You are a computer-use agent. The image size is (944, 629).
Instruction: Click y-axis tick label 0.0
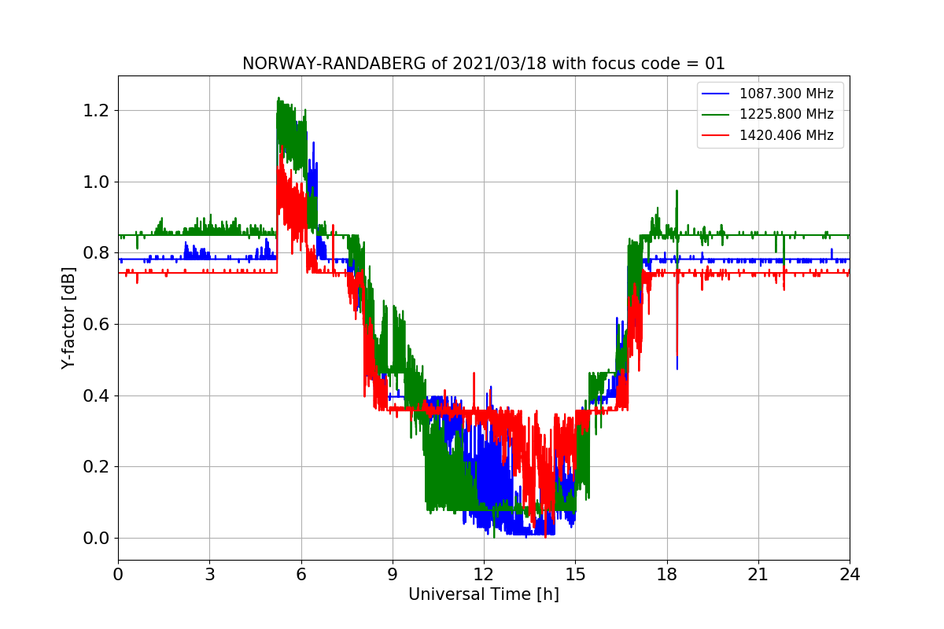tap(95, 539)
